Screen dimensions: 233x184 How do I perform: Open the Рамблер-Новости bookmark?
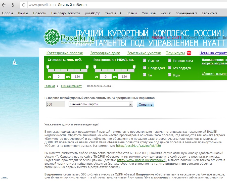tap(66, 13)
